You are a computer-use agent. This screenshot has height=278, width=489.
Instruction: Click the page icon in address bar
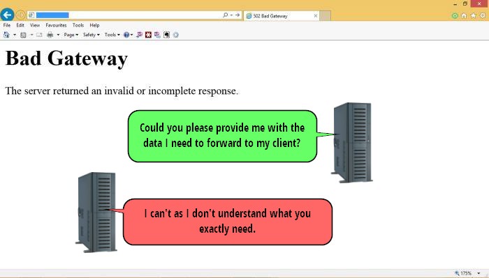click(x=31, y=15)
